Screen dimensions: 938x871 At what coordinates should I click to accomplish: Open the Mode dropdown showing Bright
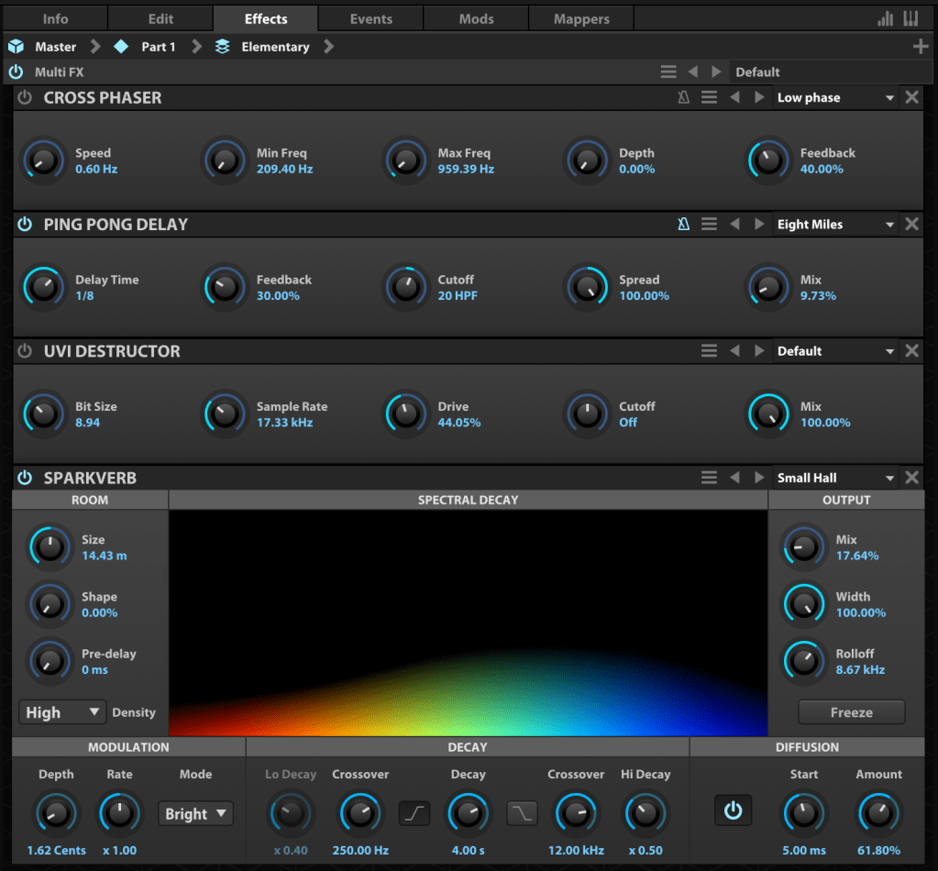[195, 813]
